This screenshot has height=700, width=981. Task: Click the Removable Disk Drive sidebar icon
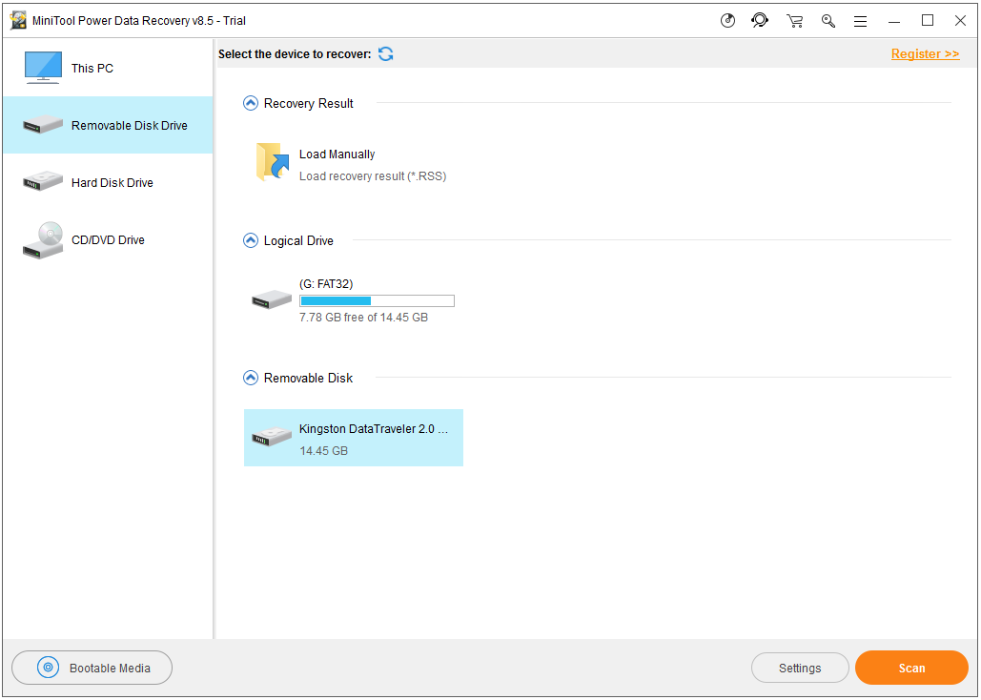point(43,124)
